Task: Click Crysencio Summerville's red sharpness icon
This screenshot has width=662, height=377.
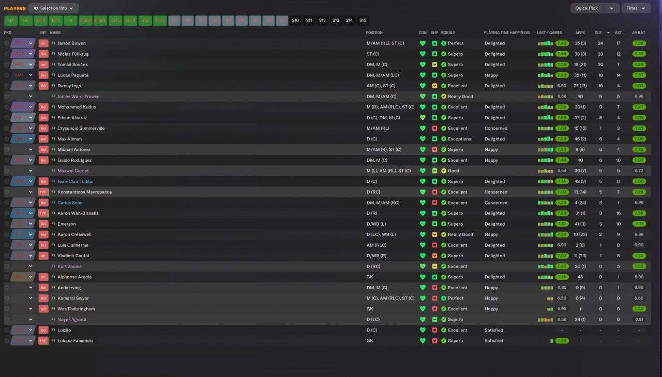Action: (x=434, y=129)
